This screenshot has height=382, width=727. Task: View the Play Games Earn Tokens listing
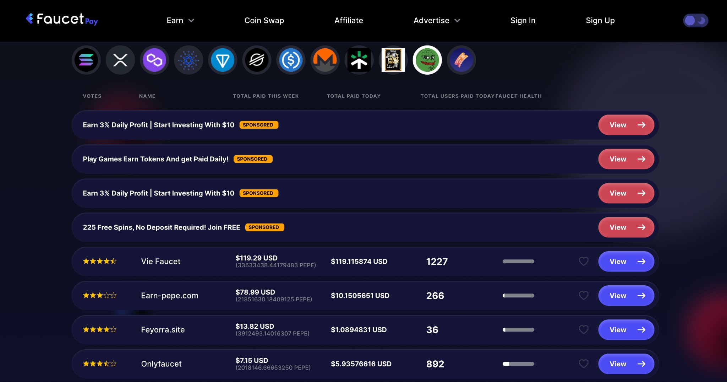(626, 159)
